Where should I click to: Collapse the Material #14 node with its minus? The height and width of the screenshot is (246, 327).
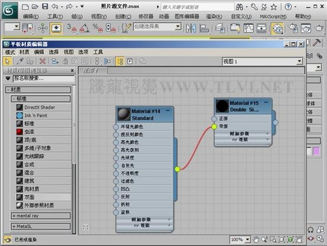coord(167,111)
